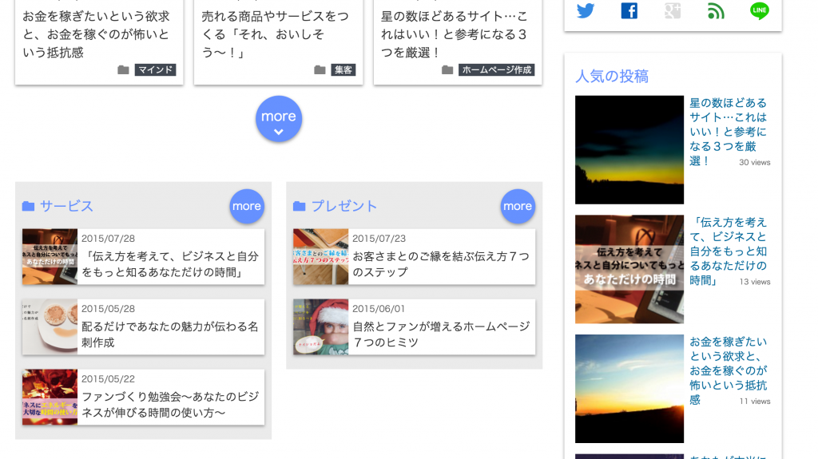Click the more button in プレゼント section
Image resolution: width=818 pixels, height=459 pixels.
[x=518, y=206]
